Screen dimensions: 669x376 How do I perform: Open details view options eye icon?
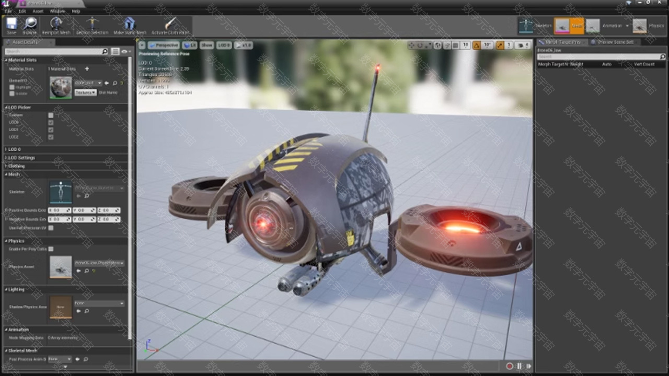[125, 51]
